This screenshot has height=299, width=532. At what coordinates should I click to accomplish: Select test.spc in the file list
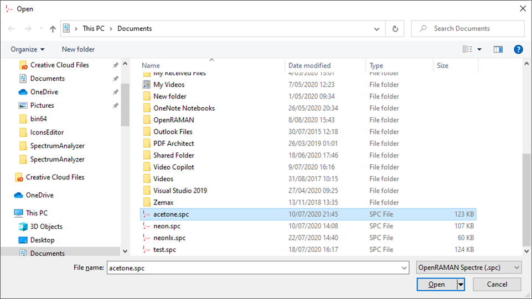pos(164,250)
